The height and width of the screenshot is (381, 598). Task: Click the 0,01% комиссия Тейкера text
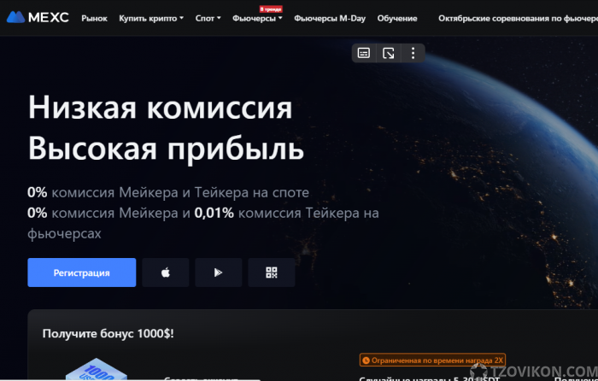277,213
